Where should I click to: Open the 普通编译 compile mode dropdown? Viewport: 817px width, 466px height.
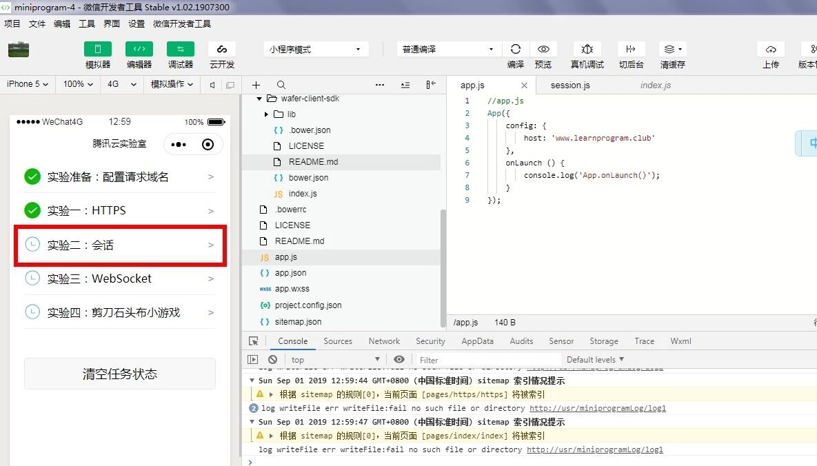click(x=448, y=49)
